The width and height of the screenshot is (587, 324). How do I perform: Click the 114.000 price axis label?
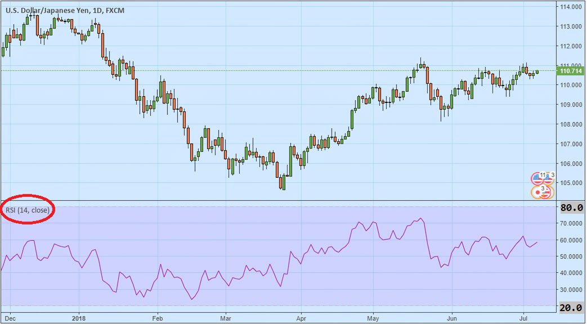pos(571,7)
